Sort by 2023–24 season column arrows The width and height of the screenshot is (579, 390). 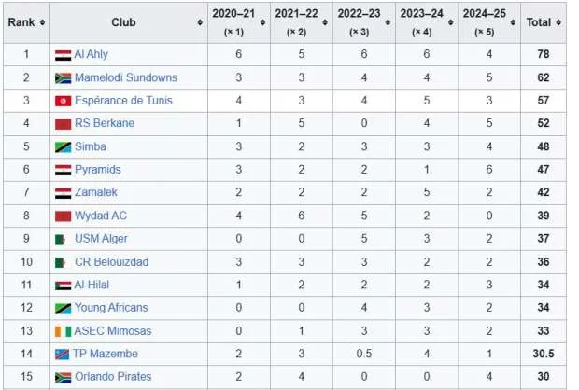coord(450,23)
